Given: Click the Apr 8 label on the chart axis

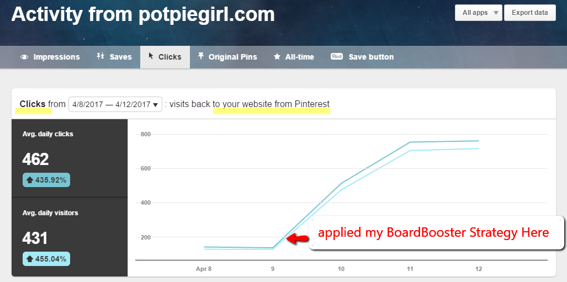Looking at the screenshot, I should pos(204,269).
